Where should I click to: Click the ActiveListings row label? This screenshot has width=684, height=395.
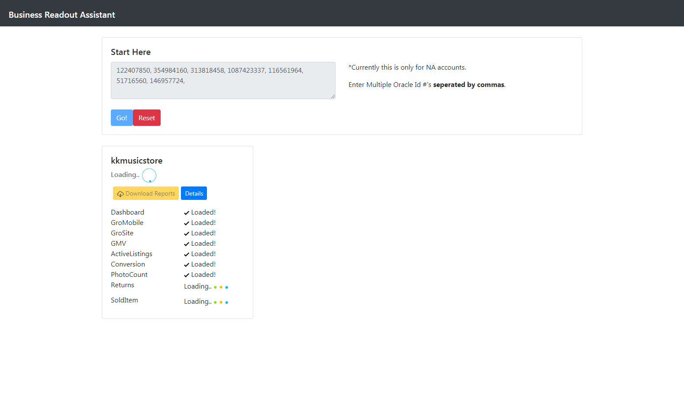tap(132, 254)
